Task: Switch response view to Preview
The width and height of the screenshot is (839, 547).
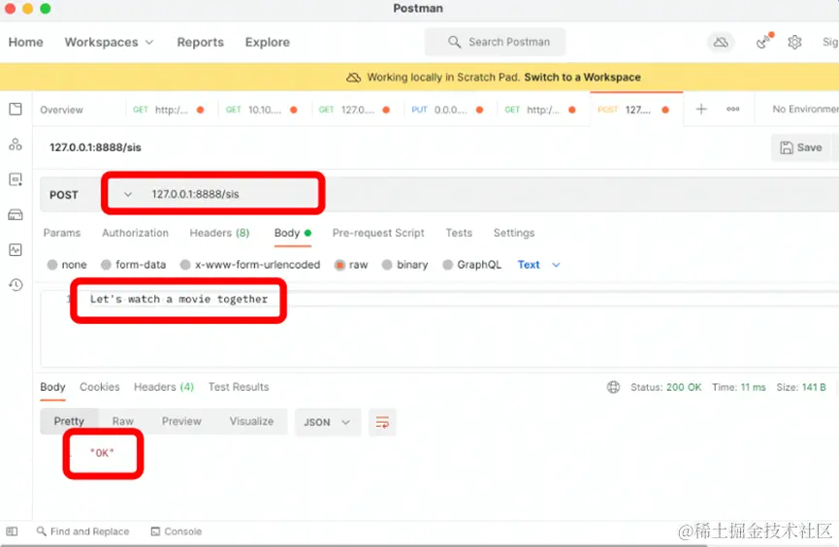Action: 181,421
